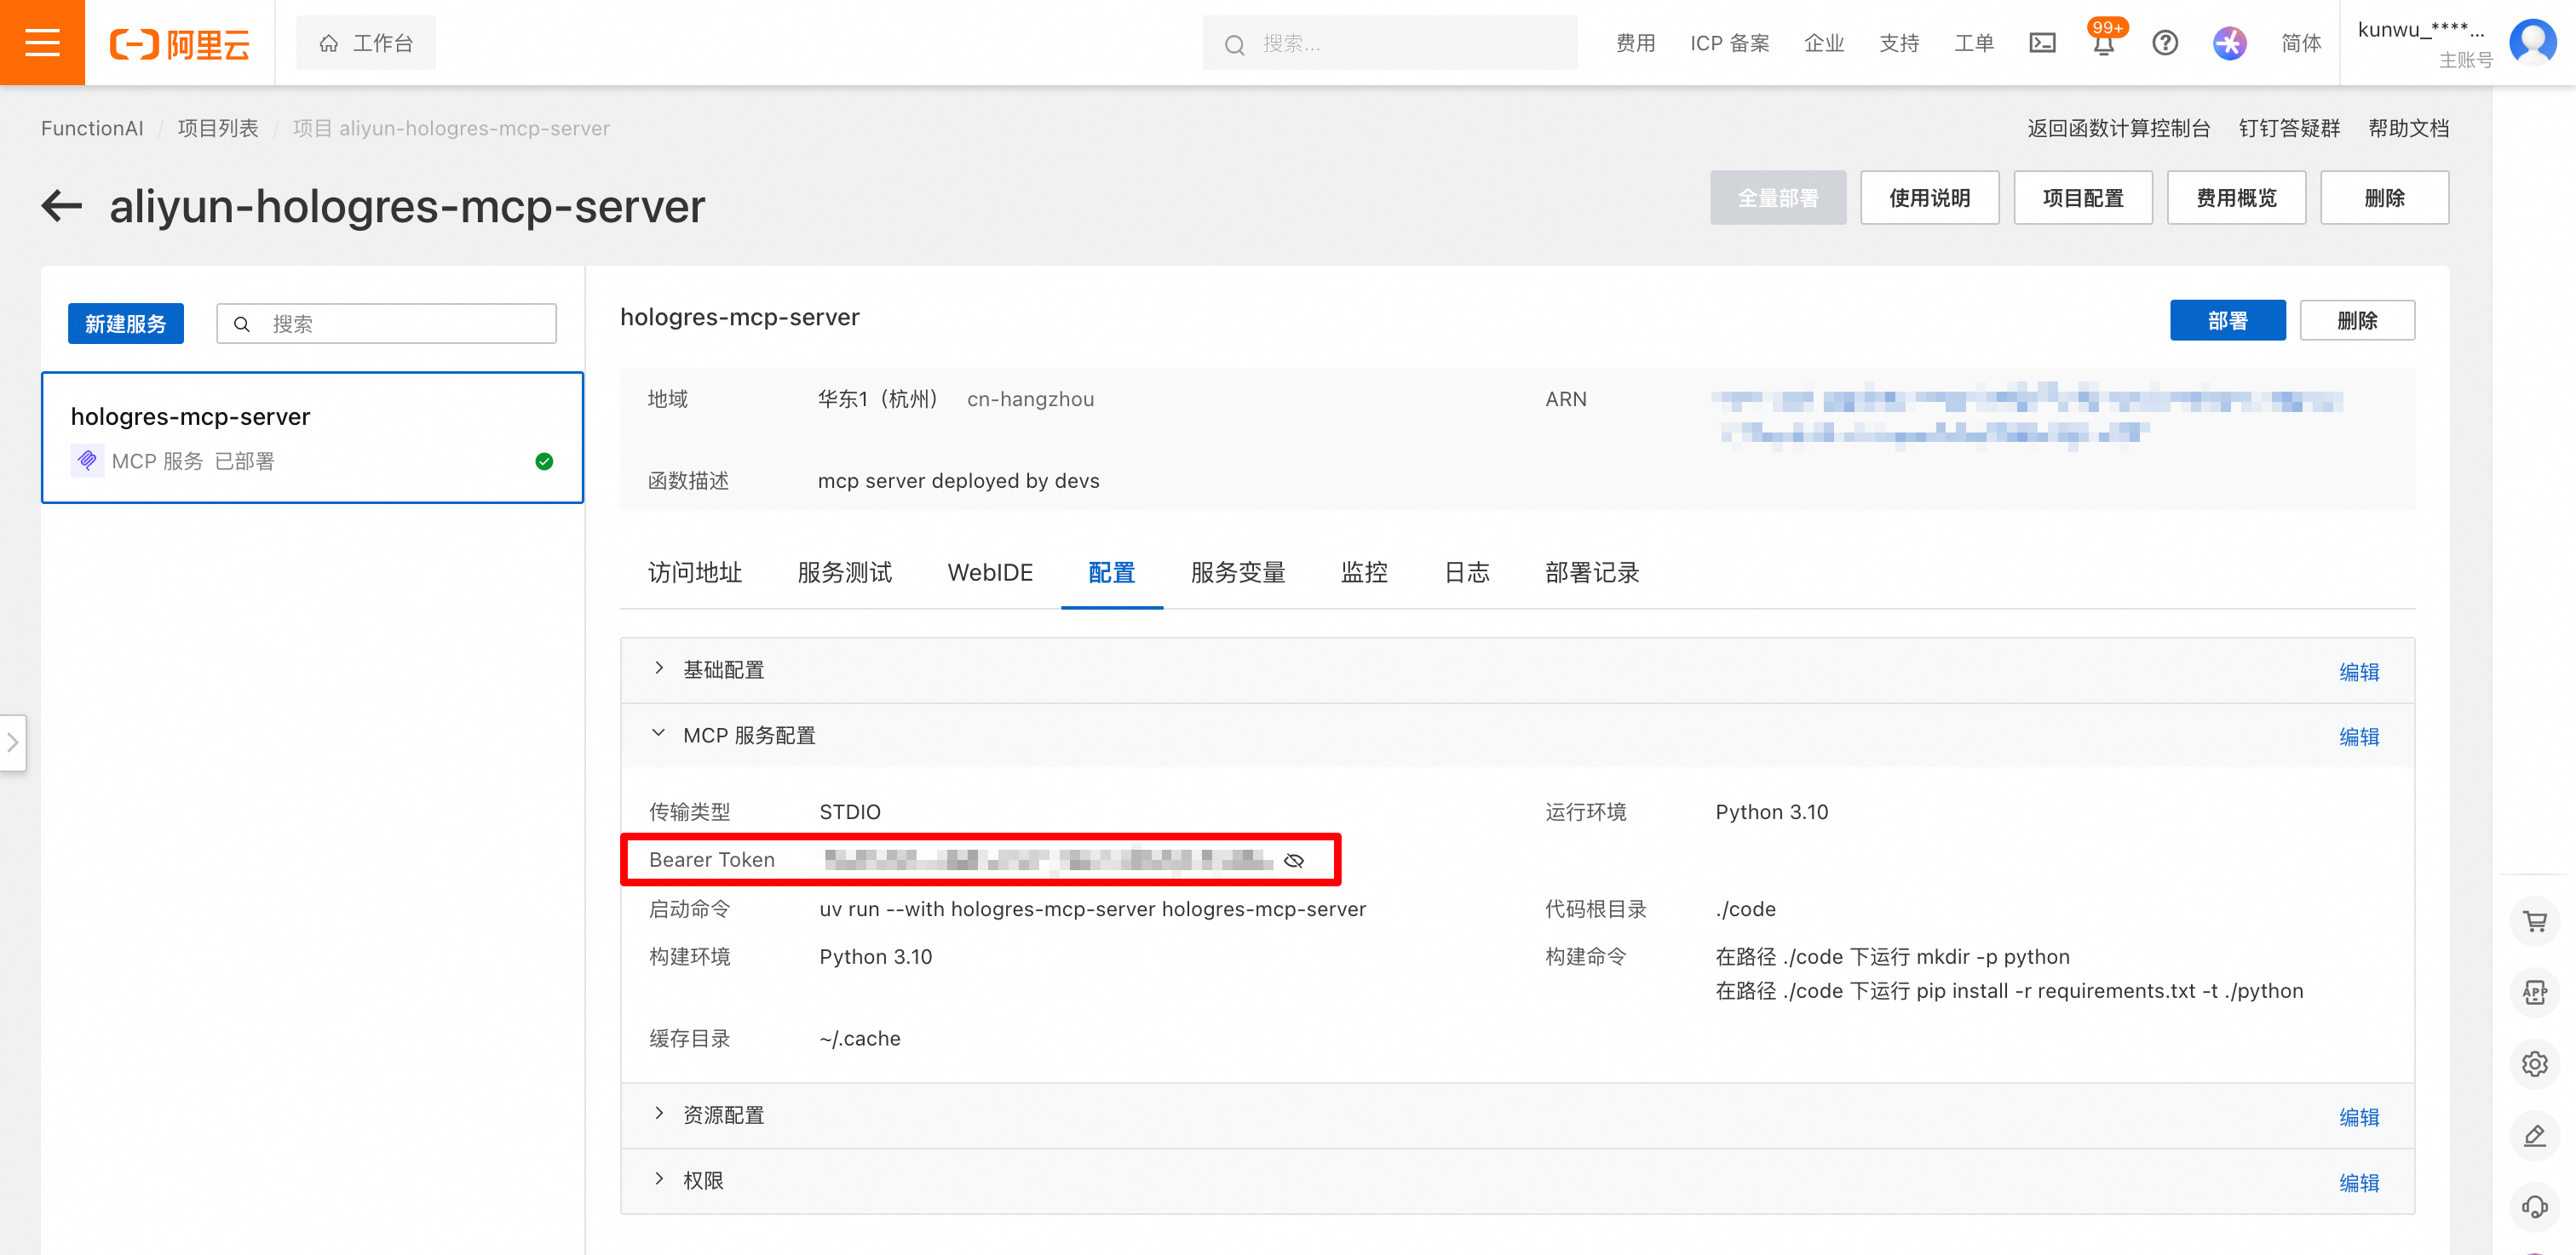The width and height of the screenshot is (2576, 1255).
Task: Click the help question mark icon
Action: pos(2165,43)
